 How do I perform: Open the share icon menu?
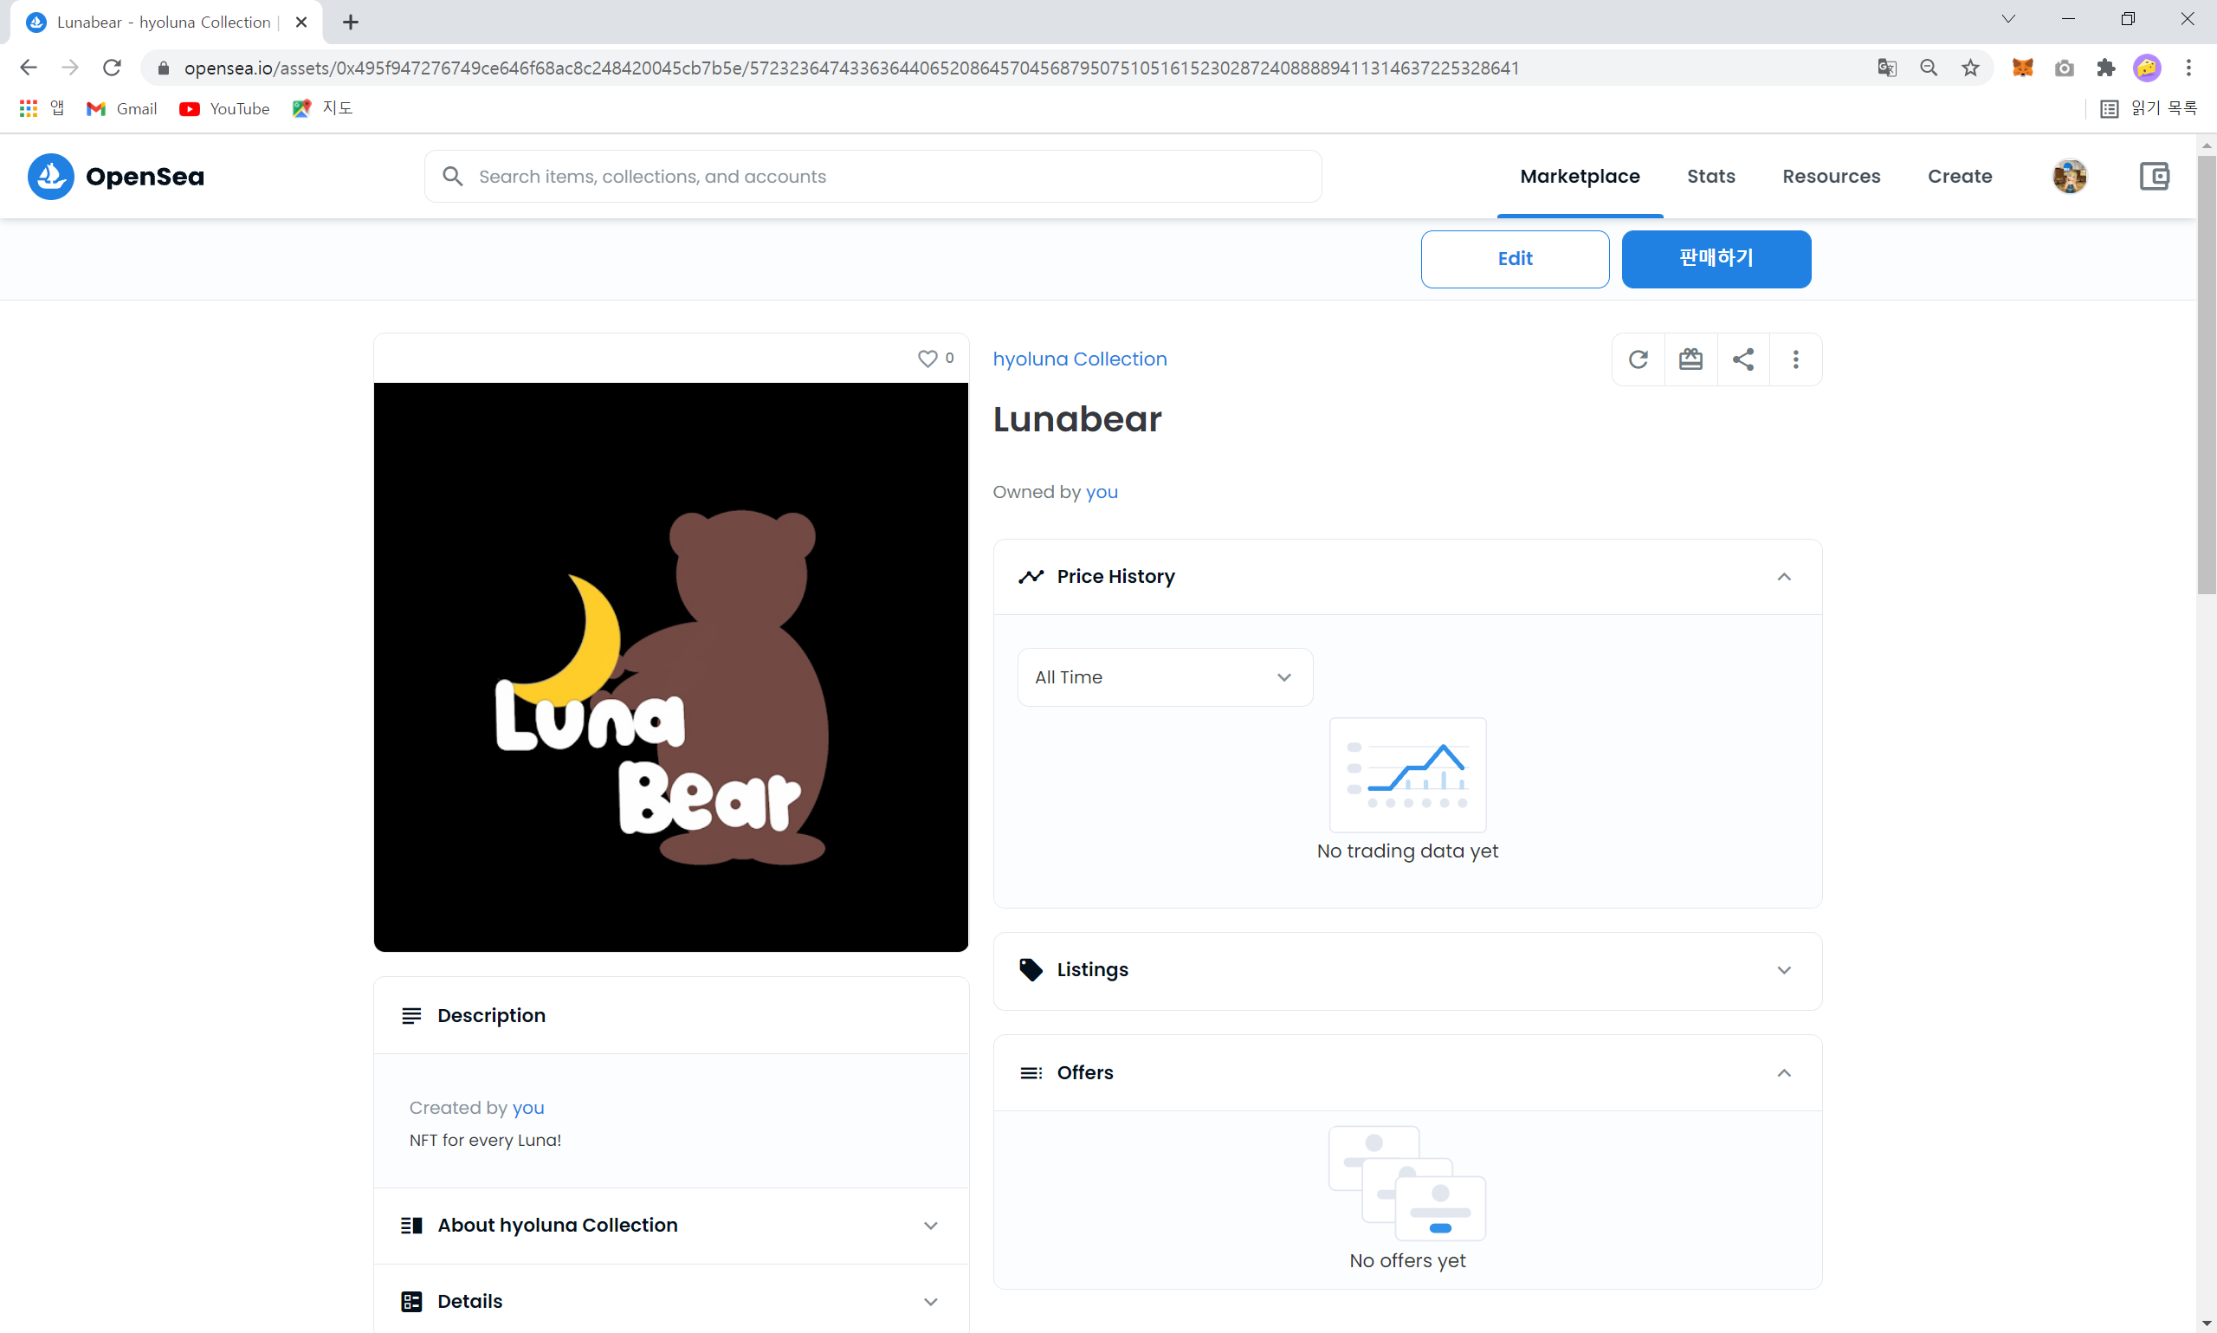point(1743,359)
